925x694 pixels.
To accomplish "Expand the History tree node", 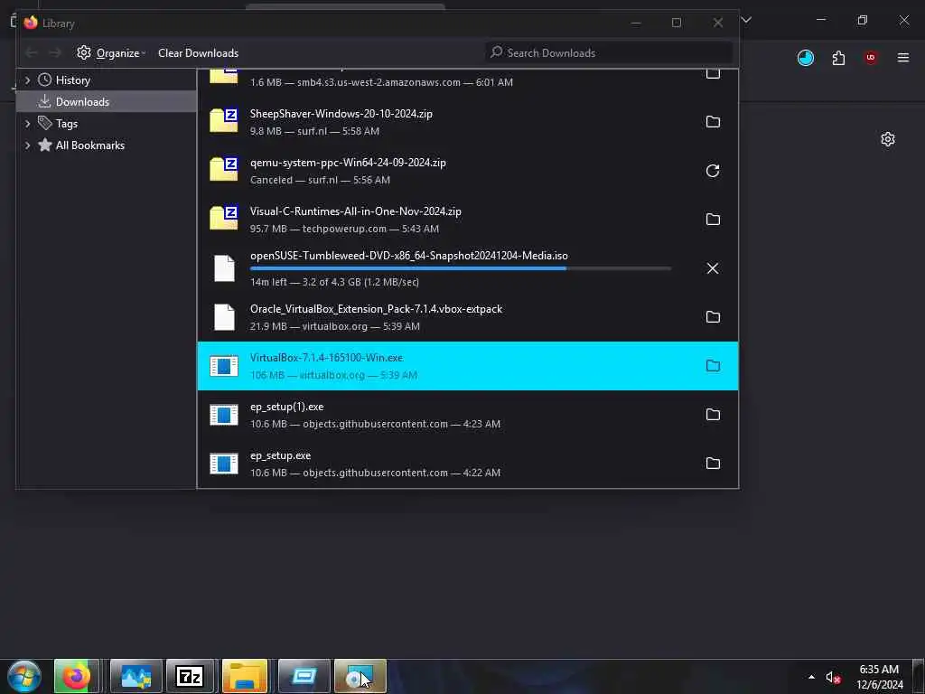I will tap(27, 80).
